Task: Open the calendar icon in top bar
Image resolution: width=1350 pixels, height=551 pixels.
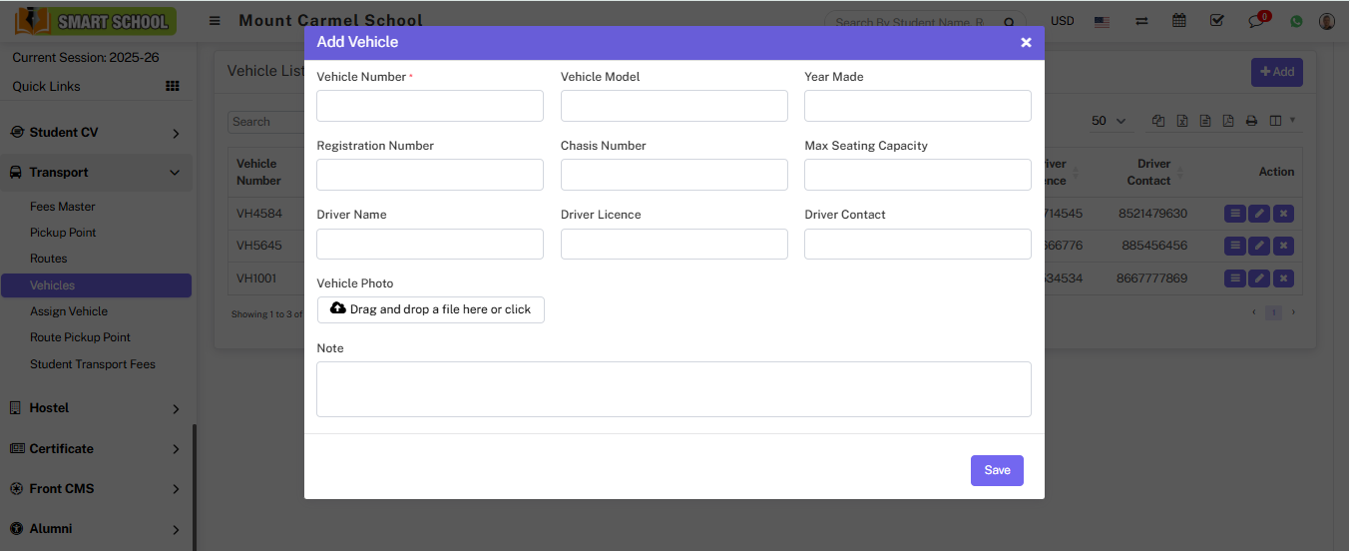Action: pyautogui.click(x=1179, y=21)
